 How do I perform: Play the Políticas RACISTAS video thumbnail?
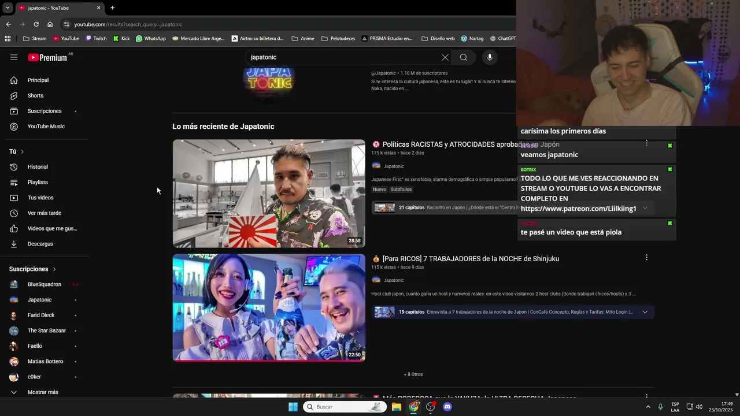pyautogui.click(x=269, y=194)
